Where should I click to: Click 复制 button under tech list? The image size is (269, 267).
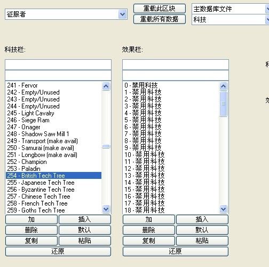click(31, 241)
